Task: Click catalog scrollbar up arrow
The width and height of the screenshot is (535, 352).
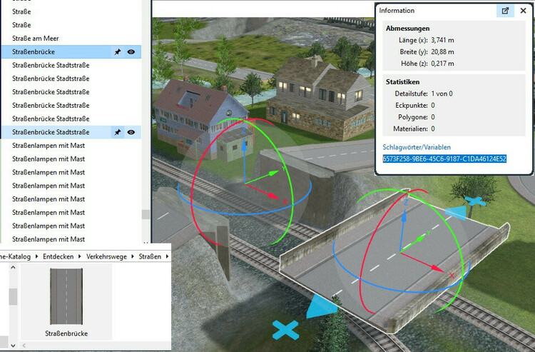Action: (x=13, y=268)
